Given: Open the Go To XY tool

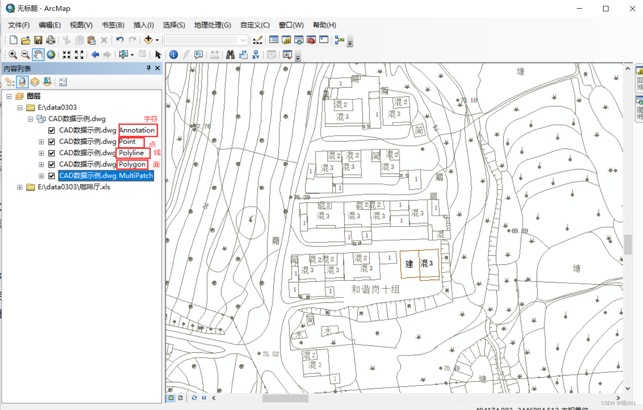Looking at the screenshot, I should tap(256, 54).
